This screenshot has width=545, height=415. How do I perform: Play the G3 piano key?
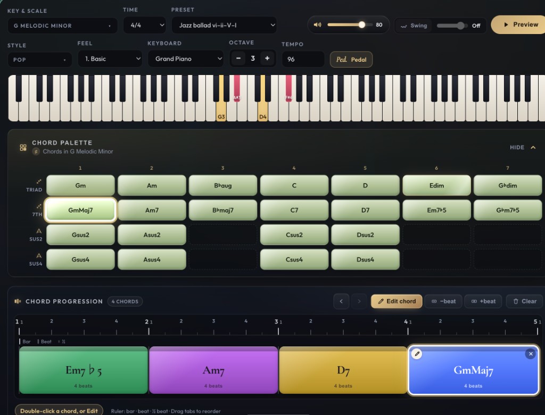[x=221, y=112]
